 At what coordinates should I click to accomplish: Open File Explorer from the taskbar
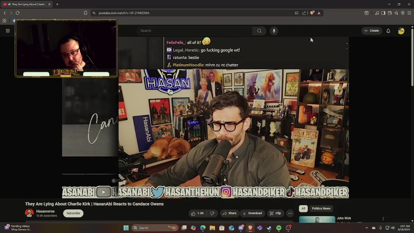click(x=212, y=228)
